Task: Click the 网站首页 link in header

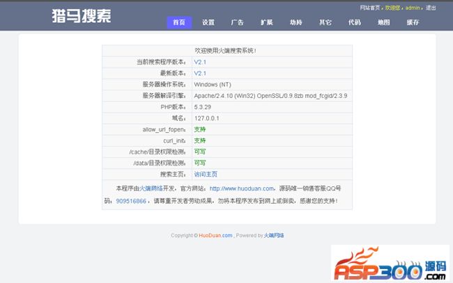Action: click(x=370, y=8)
